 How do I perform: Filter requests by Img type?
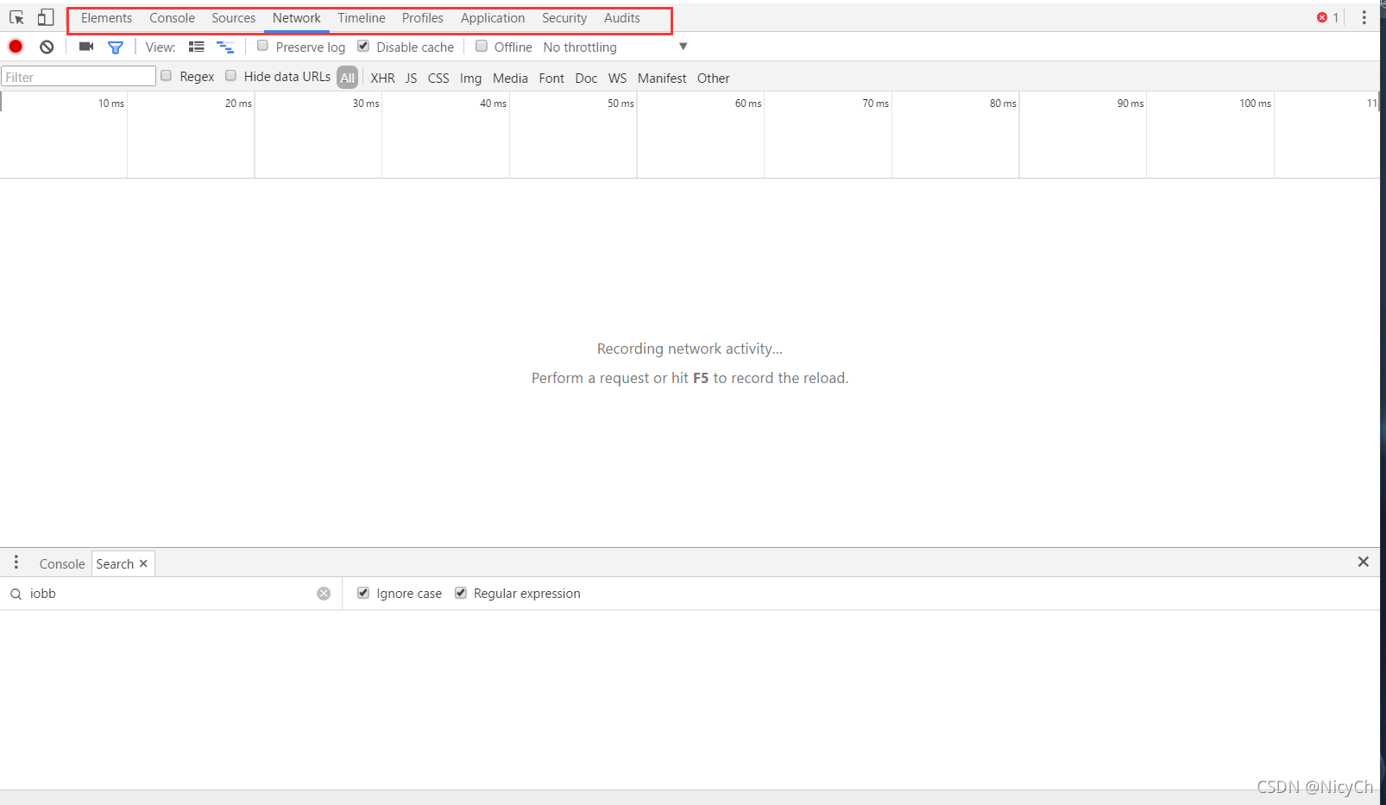(x=470, y=79)
